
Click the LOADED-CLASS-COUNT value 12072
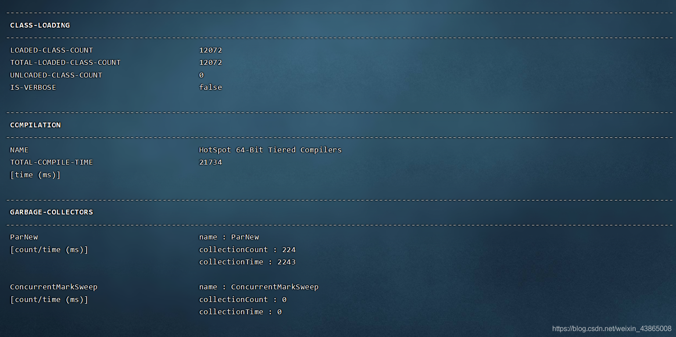click(211, 50)
